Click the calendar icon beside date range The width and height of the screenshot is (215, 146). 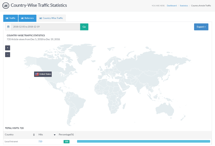pyautogui.click(x=8, y=27)
